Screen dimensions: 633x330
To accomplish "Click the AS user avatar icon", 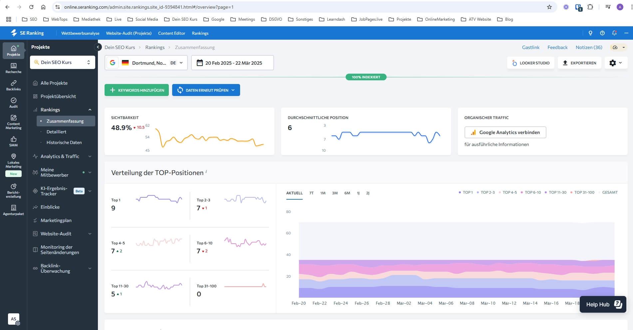I will pos(14,319).
